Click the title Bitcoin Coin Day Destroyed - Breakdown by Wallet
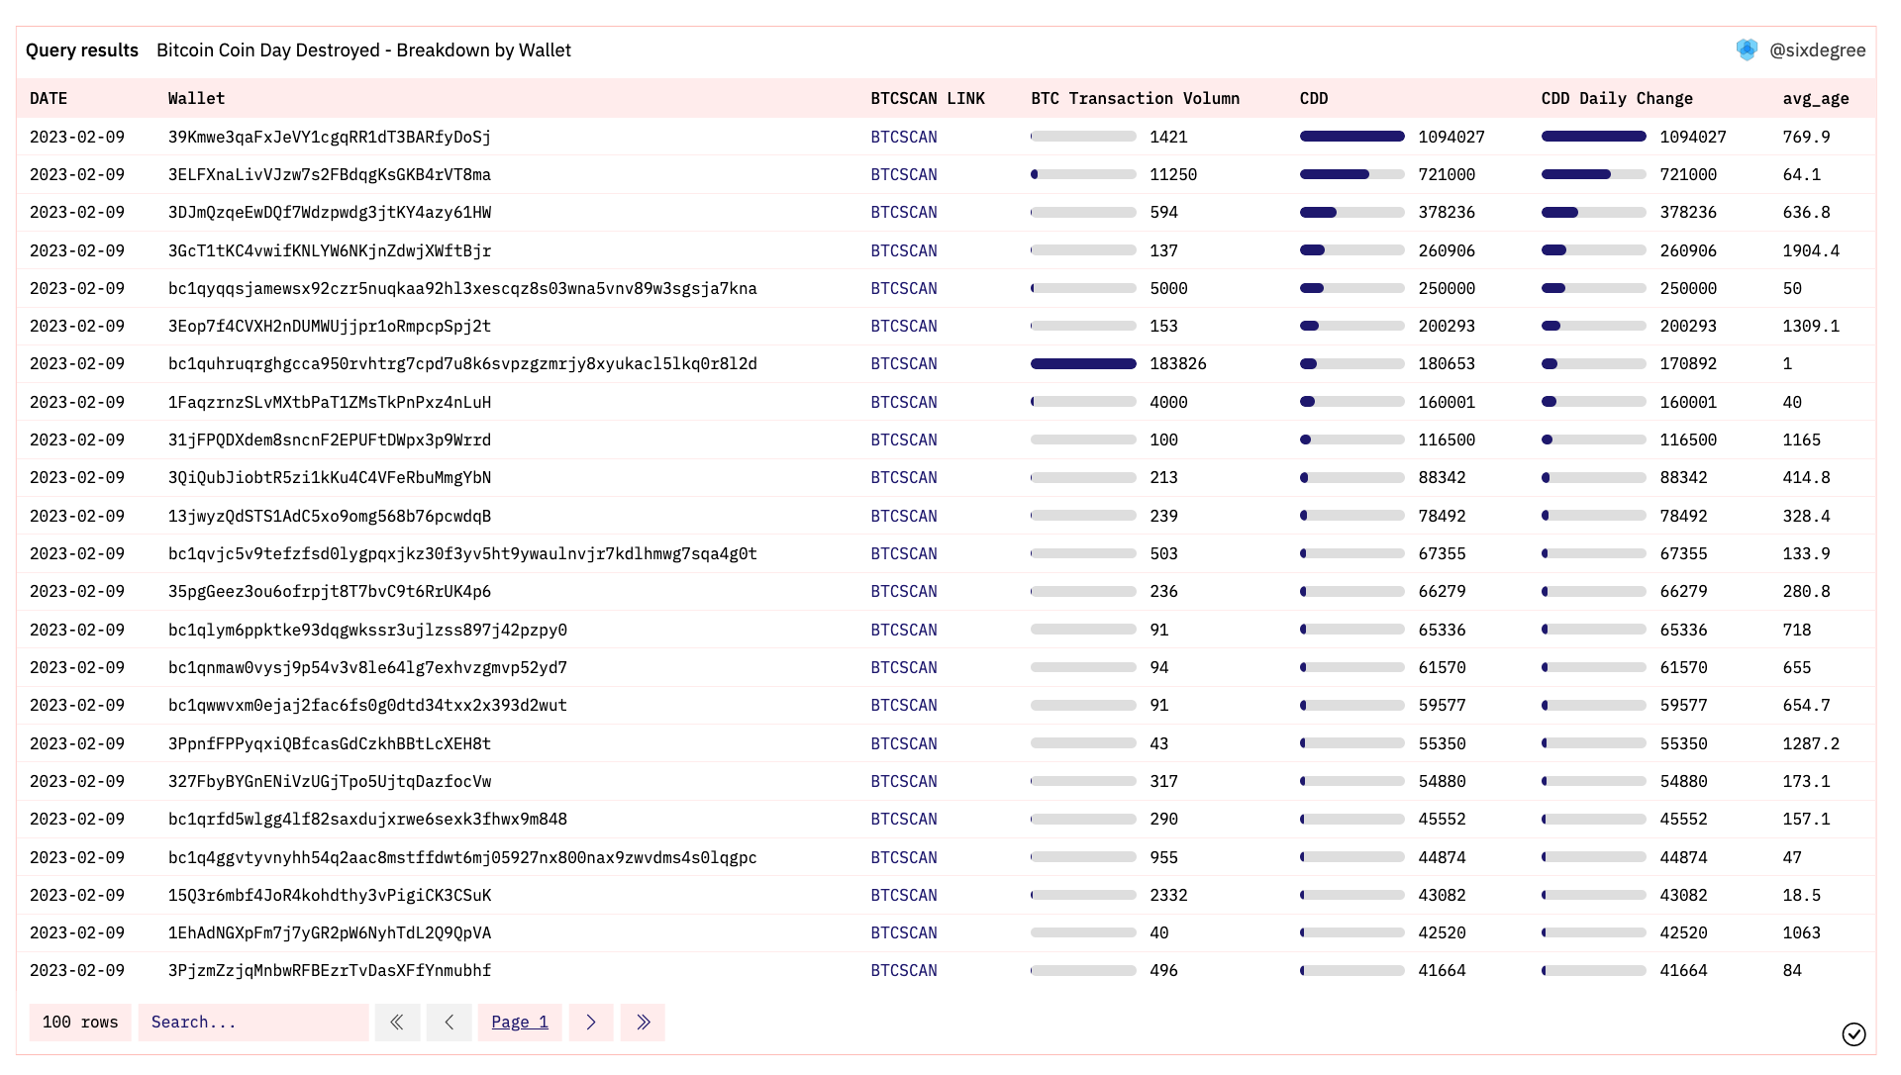Viewport: 1901px width, 1075px height. click(x=363, y=50)
